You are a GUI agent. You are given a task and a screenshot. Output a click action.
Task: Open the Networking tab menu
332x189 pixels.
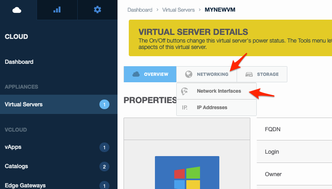pos(206,74)
